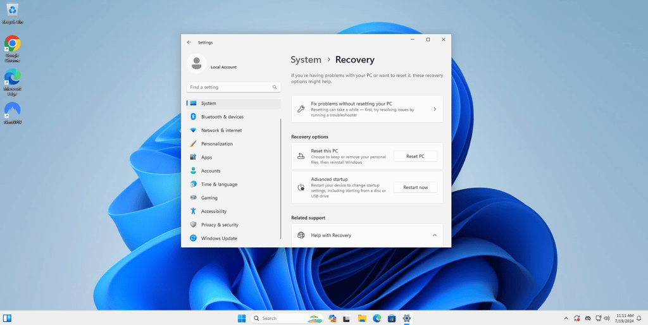Open the Network & internet settings page
The height and width of the screenshot is (325, 648).
coord(234,130)
